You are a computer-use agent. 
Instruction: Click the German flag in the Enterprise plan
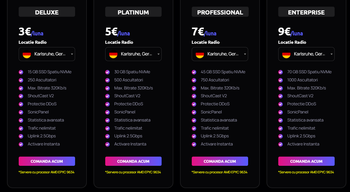286,54
